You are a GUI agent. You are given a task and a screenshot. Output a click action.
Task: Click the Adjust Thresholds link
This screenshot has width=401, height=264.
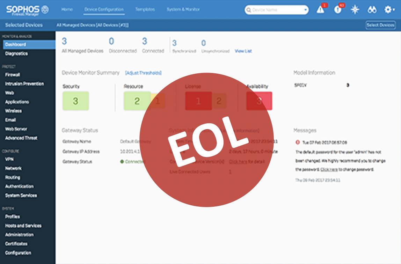(x=143, y=73)
